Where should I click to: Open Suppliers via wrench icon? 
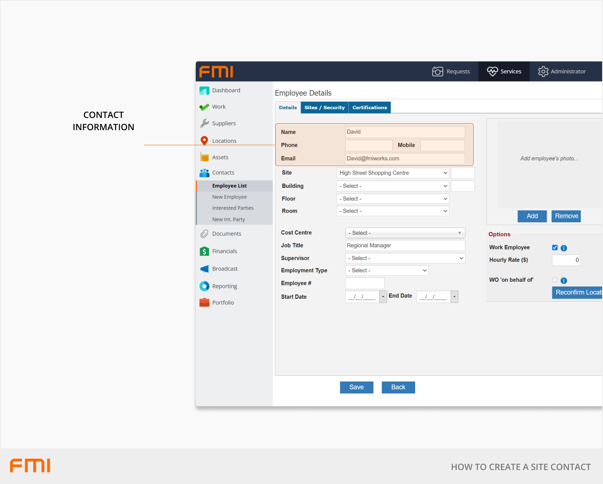click(x=204, y=124)
